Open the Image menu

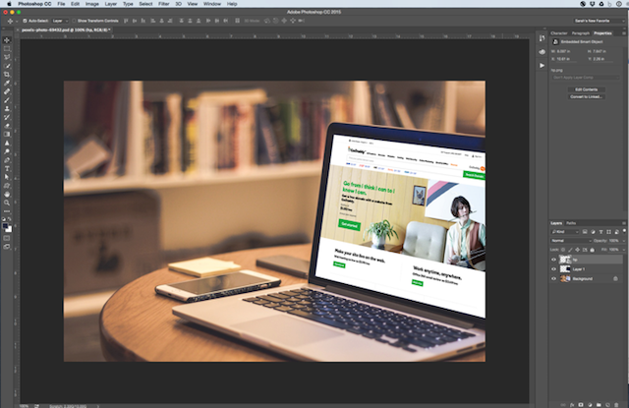pyautogui.click(x=91, y=4)
